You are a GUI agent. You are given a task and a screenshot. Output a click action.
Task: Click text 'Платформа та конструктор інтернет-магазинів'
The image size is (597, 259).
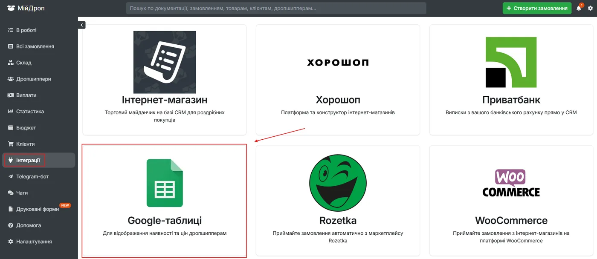click(338, 112)
